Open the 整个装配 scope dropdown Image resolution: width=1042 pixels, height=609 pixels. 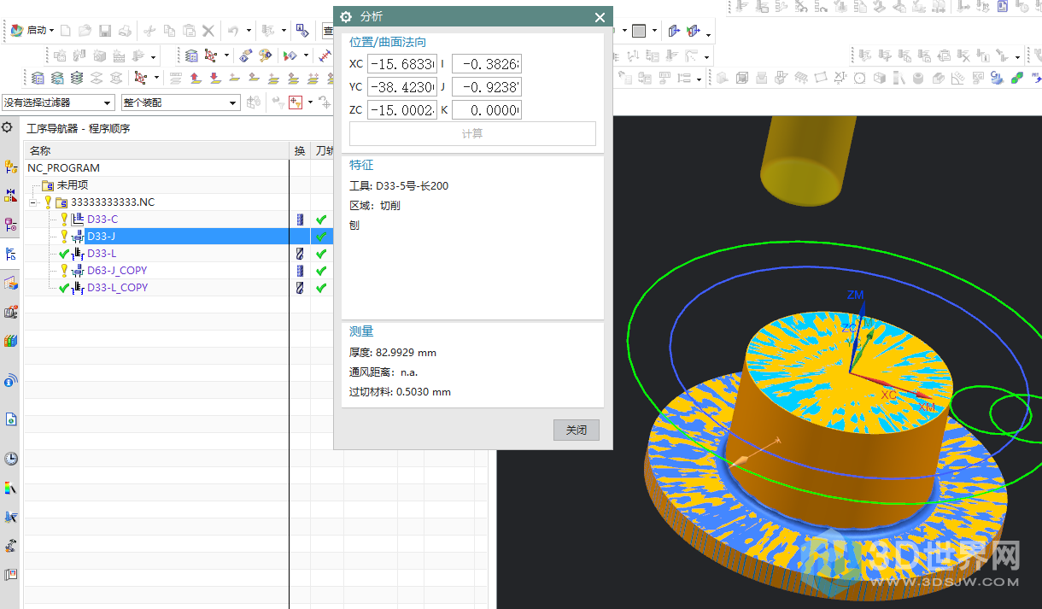(180, 102)
